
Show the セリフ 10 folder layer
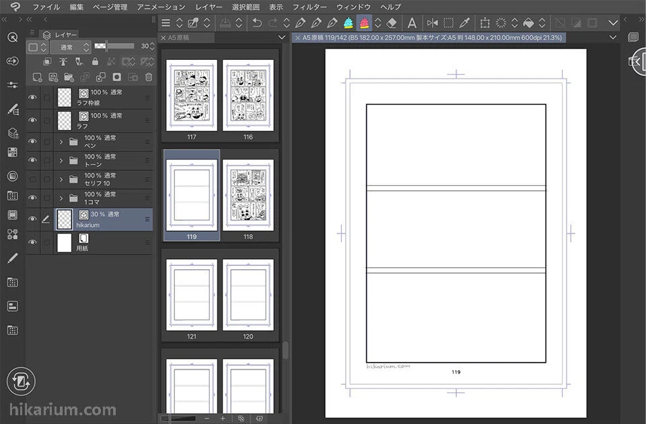[x=32, y=179]
